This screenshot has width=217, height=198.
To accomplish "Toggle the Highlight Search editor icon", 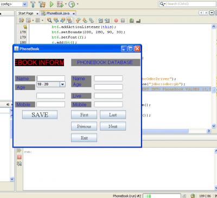I will (69, 20).
